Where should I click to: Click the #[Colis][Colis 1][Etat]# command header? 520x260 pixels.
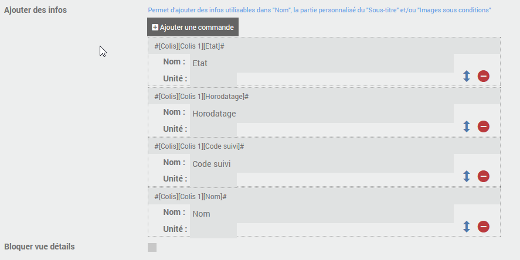point(190,46)
